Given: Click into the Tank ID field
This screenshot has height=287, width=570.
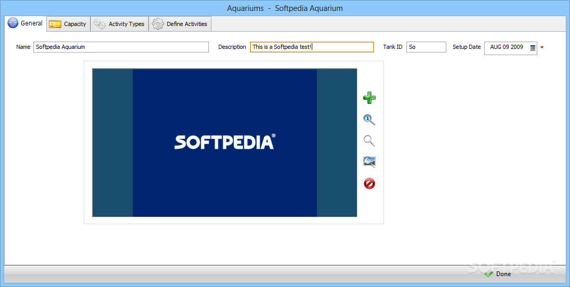Looking at the screenshot, I should (426, 47).
